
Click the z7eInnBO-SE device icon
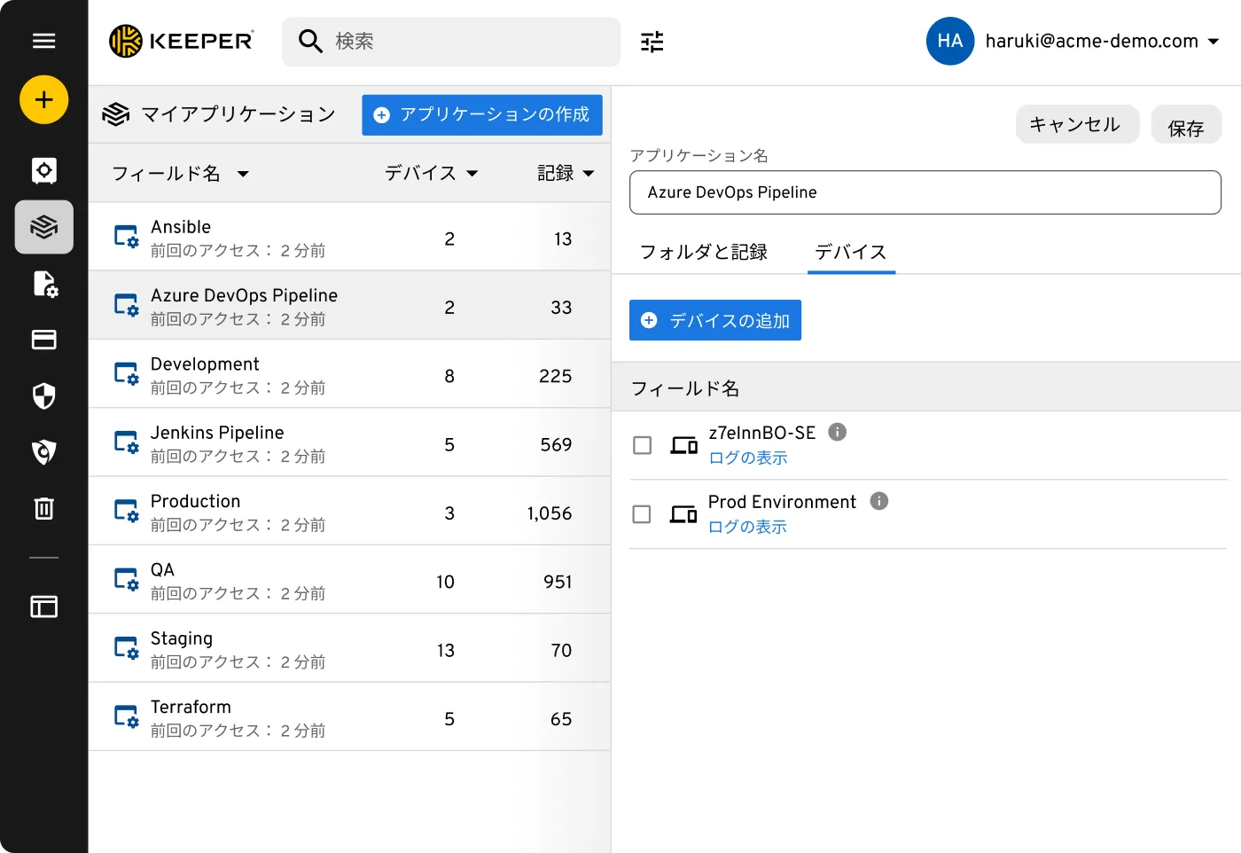point(683,445)
